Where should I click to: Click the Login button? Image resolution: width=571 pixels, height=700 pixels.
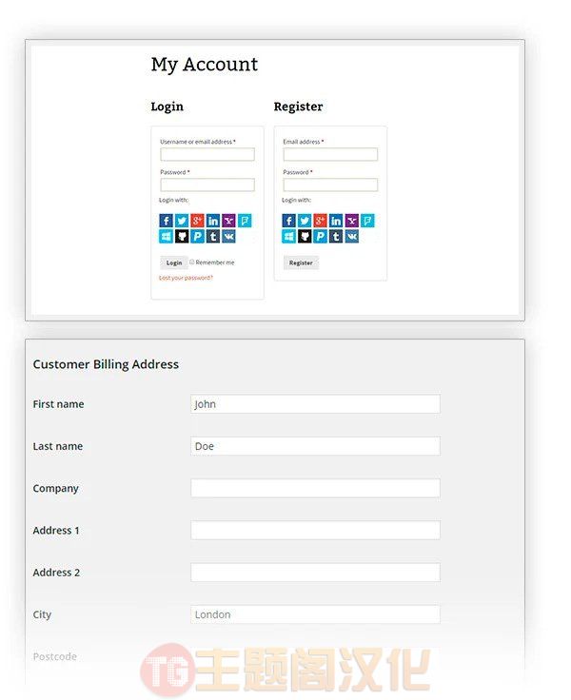pos(174,262)
